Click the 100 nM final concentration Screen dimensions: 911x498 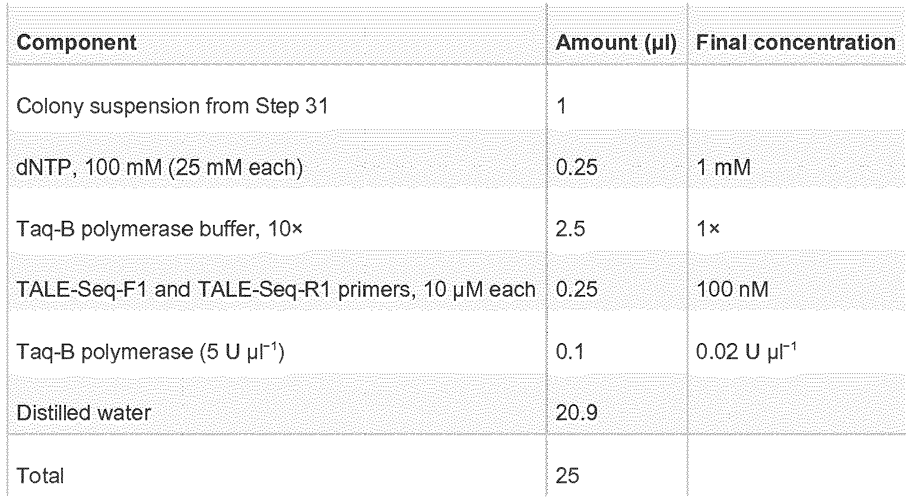pyautogui.click(x=732, y=290)
